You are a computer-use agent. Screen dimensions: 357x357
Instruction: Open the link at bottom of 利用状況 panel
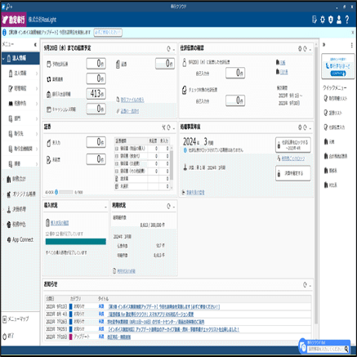(127, 271)
